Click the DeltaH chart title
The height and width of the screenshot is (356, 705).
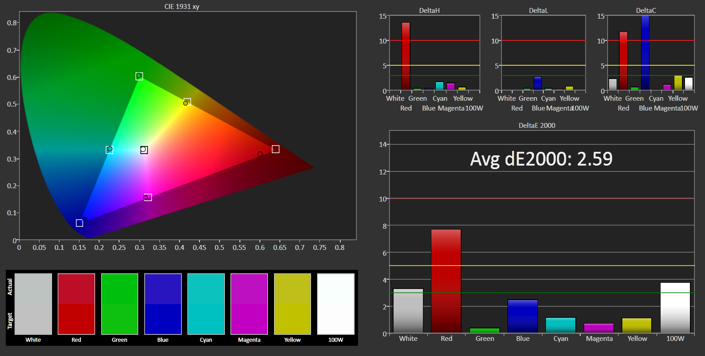coord(430,10)
